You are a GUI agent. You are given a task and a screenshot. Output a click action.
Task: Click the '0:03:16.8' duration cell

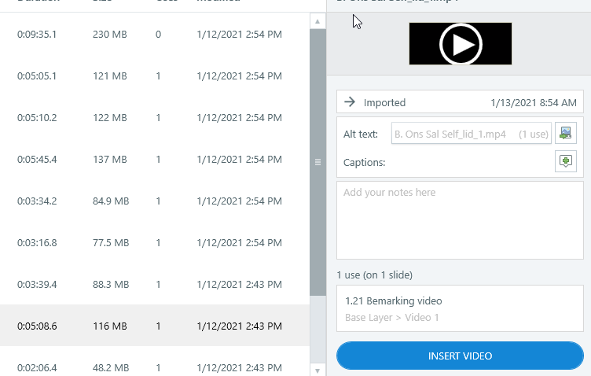point(37,242)
